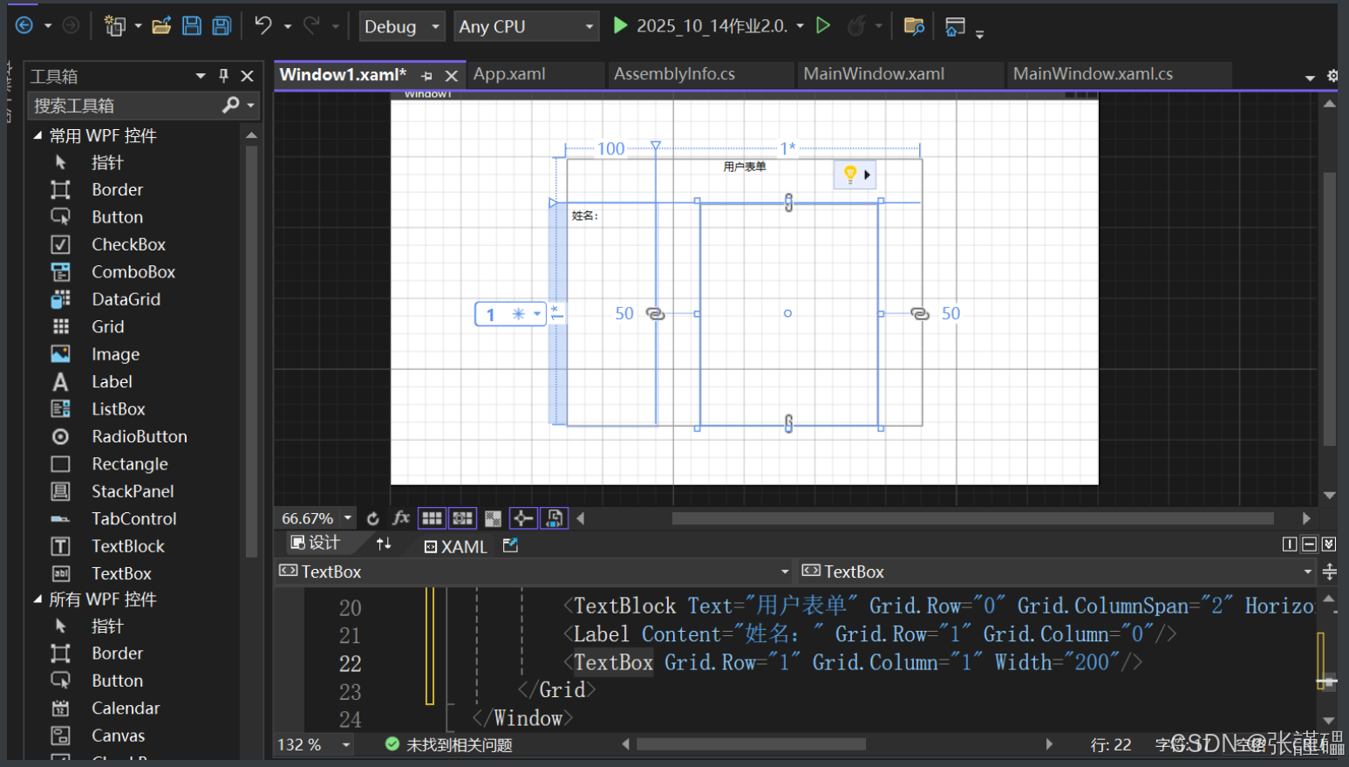Click the fx effects icon in designer
This screenshot has width=1349, height=767.
coord(401,518)
